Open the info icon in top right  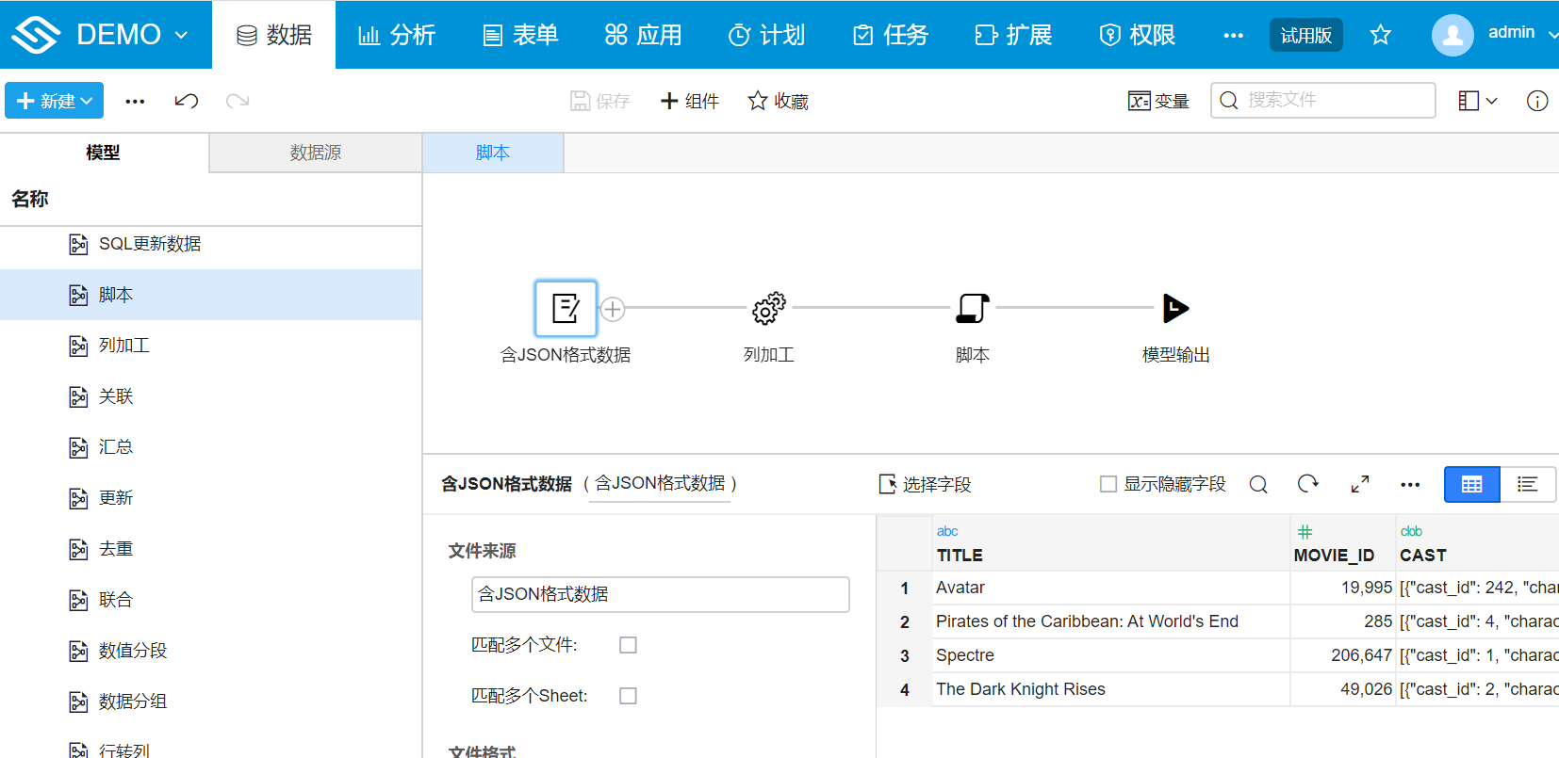(1536, 101)
